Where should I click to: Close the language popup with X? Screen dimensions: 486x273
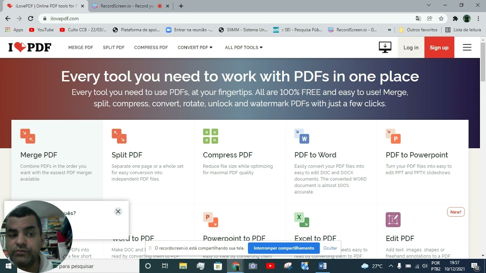118,212
